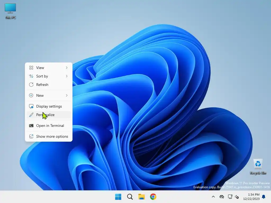Expand New submenu chevron
The width and height of the screenshot is (271, 203).
click(67, 95)
